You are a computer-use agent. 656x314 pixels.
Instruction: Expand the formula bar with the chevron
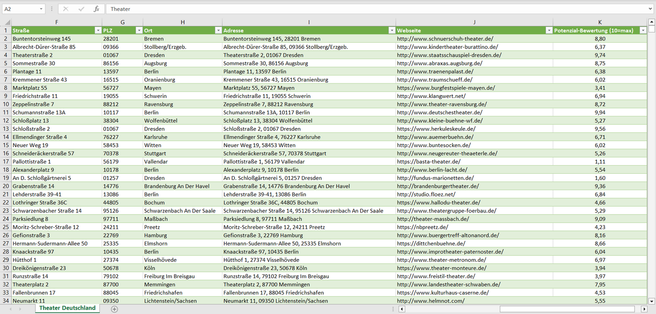click(x=651, y=9)
